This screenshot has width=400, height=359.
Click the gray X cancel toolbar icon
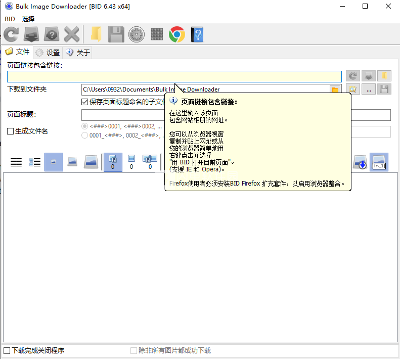coord(72,34)
